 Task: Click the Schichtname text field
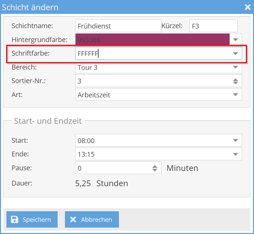coord(118,26)
